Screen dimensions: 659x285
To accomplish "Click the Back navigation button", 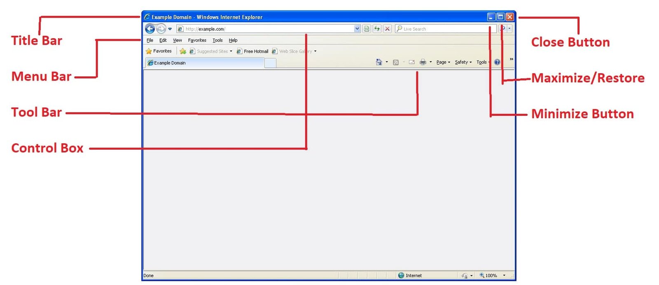I will (150, 29).
